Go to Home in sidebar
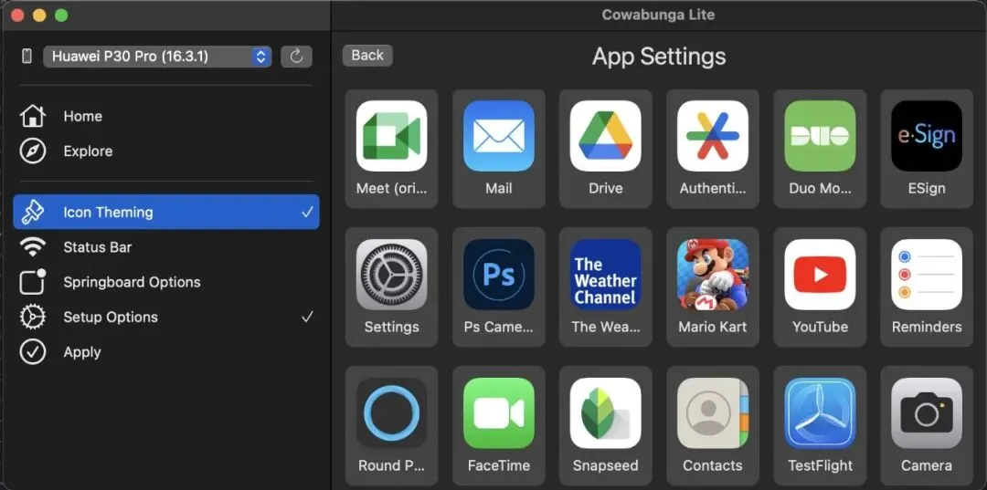This screenshot has width=987, height=490. (x=166, y=116)
